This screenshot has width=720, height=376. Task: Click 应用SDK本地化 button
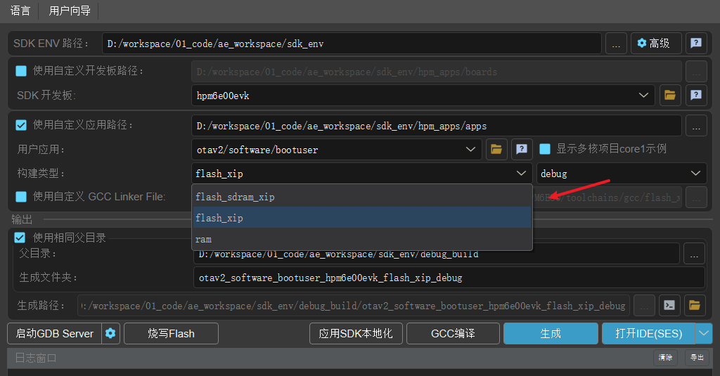coord(356,334)
